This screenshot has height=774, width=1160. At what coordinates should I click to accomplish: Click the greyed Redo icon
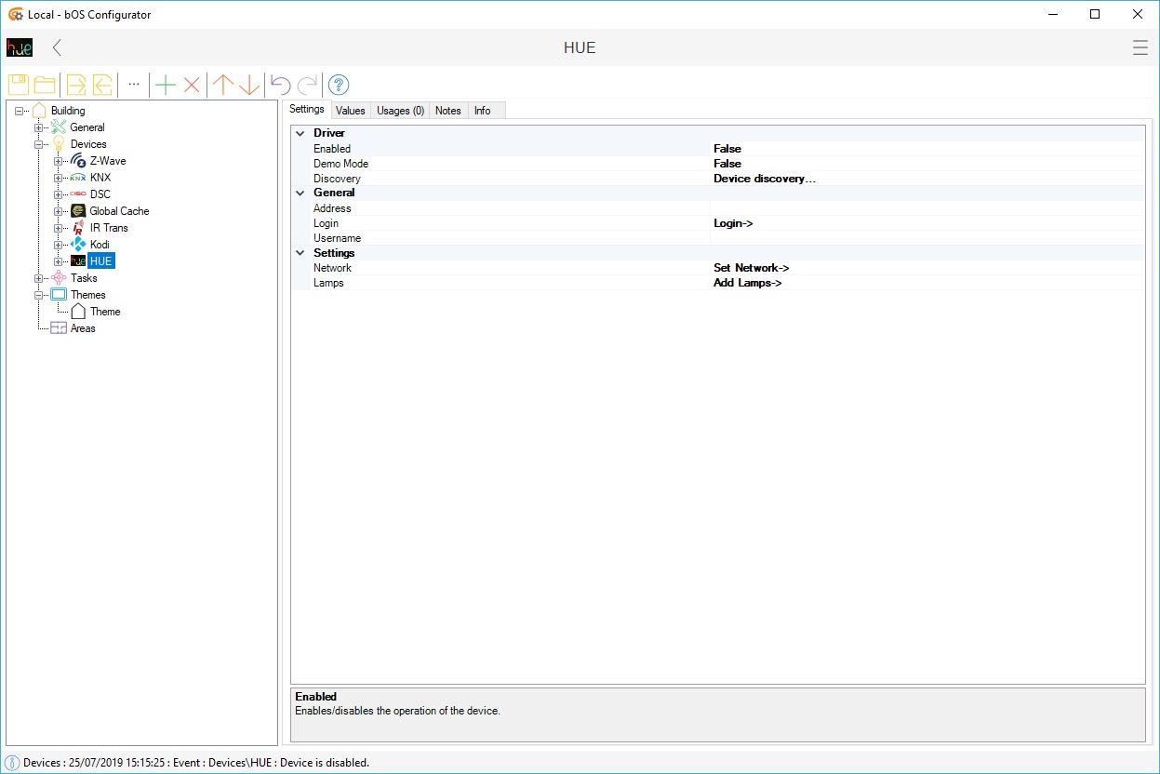coord(307,85)
